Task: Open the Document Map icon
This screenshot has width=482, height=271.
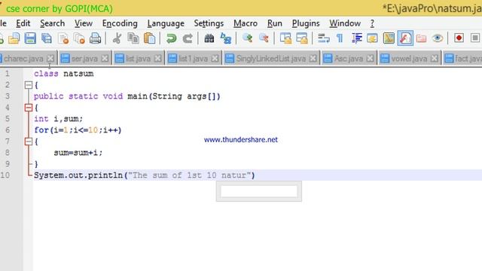Action: tap(389, 38)
